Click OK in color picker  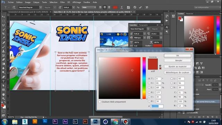(178, 56)
